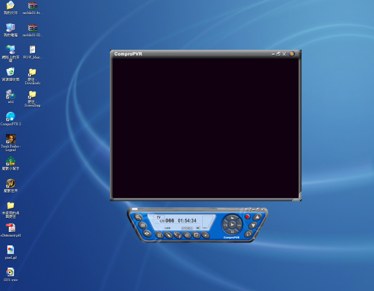Click the TV source label in display
The height and width of the screenshot is (291, 374).
click(x=158, y=217)
